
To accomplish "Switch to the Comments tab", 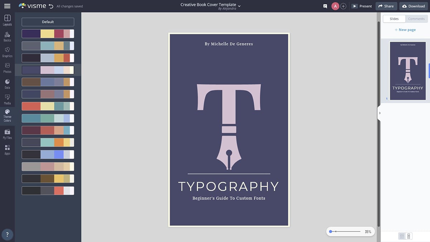I will (x=416, y=19).
